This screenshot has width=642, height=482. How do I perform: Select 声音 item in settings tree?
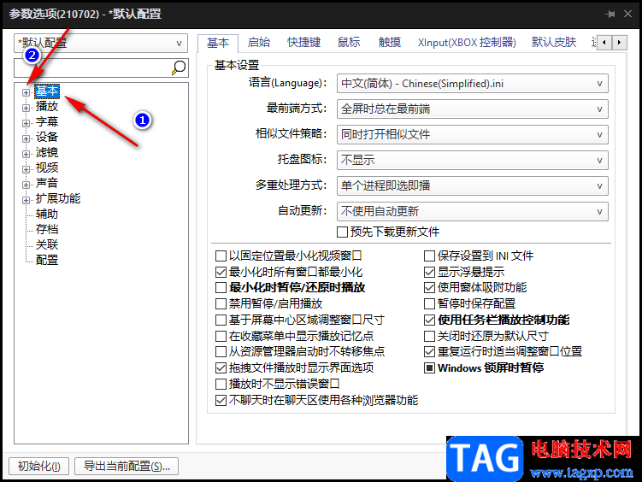pyautogui.click(x=47, y=183)
